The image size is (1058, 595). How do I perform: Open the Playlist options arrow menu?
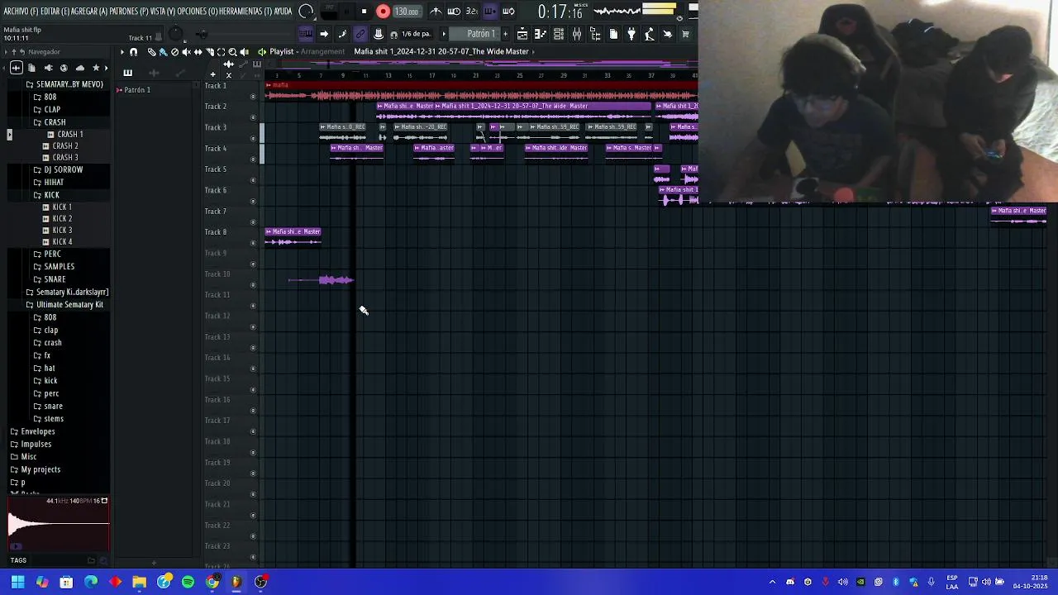[122, 51]
